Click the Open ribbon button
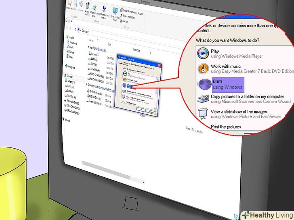Viewport: 294px width, 220px height. (76, 6)
